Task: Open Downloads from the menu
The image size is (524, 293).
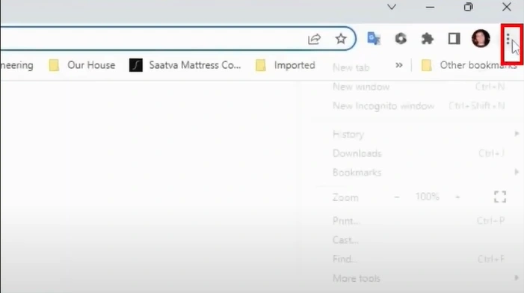Action: [419, 153]
